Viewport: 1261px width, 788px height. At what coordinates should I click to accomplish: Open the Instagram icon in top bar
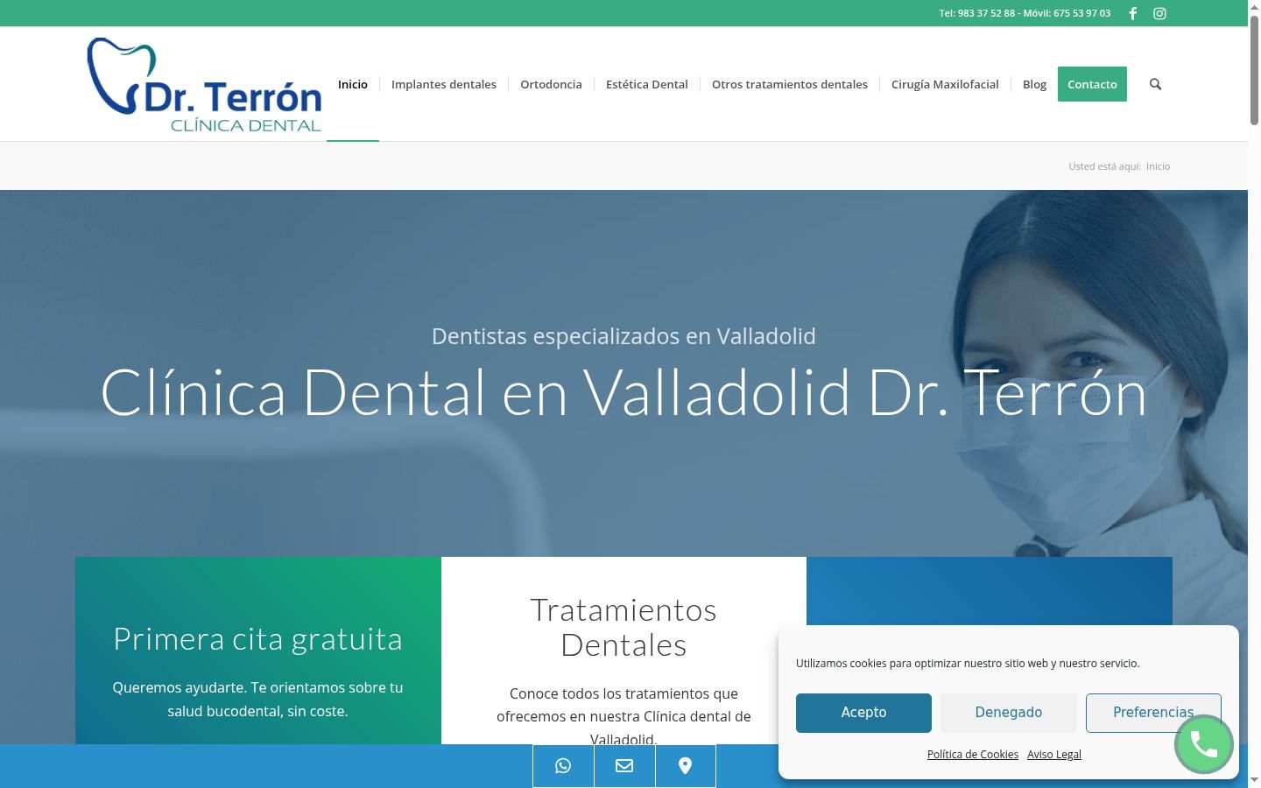1159,13
